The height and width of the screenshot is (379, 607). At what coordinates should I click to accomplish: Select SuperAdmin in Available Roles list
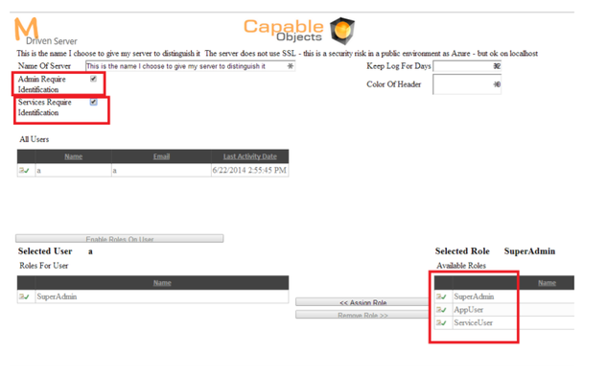click(x=474, y=296)
